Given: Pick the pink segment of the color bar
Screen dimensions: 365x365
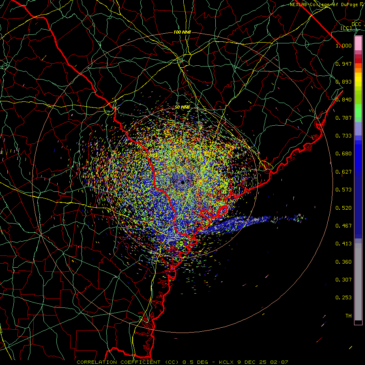Looking at the screenshot, I should pyautogui.click(x=358, y=43).
